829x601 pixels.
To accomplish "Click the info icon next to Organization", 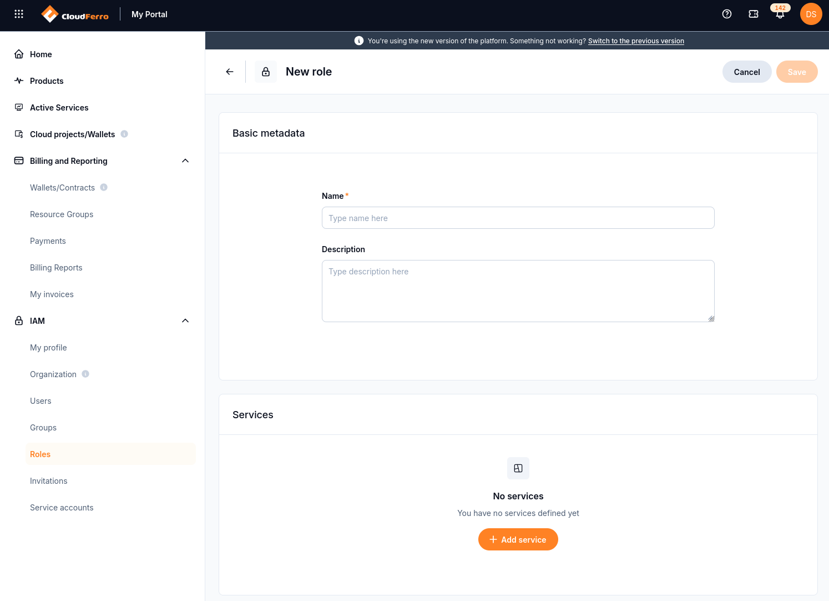I will tap(85, 374).
